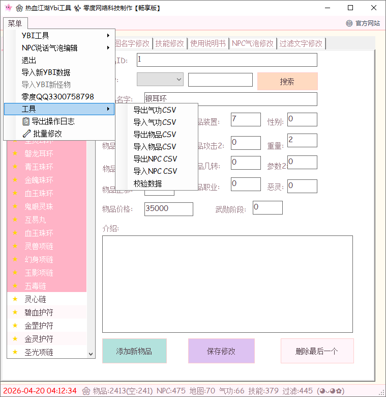Click the flower icon in the status bar
The width and height of the screenshot is (386, 397).
pos(86,391)
